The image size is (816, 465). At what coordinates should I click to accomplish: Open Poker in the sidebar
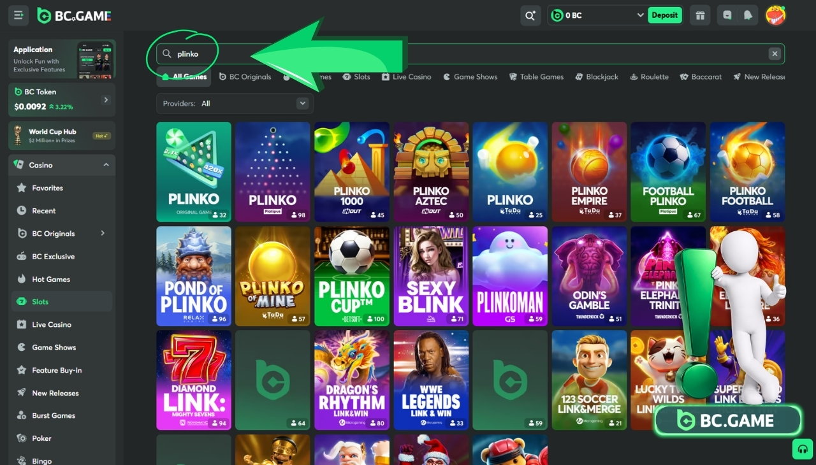pyautogui.click(x=62, y=438)
